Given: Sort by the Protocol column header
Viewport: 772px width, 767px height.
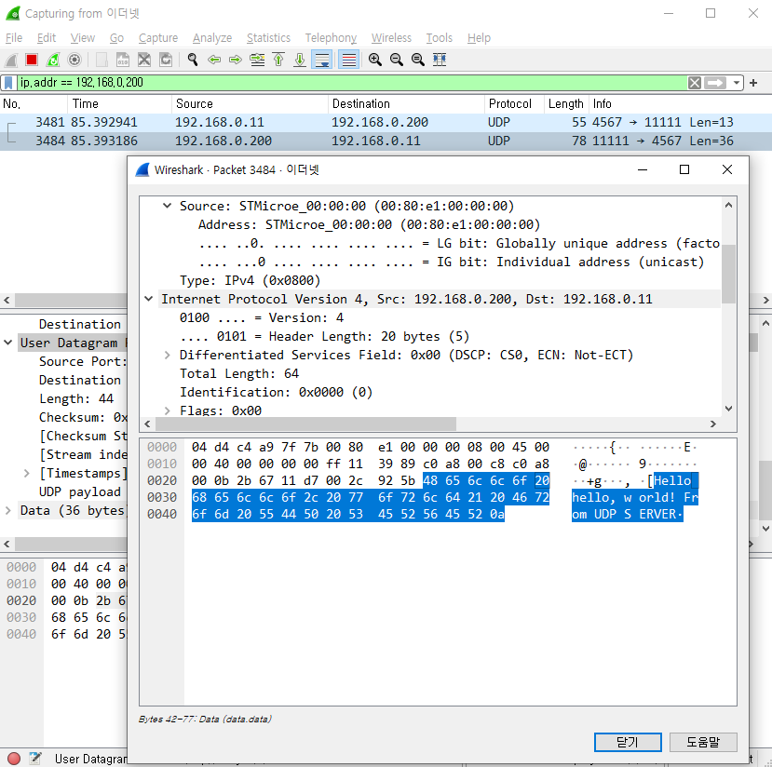Looking at the screenshot, I should [x=514, y=104].
